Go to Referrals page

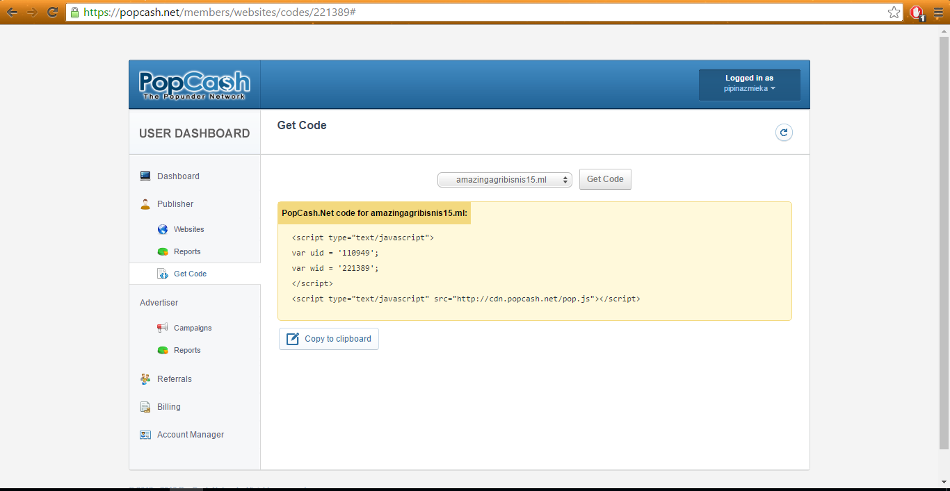[175, 379]
